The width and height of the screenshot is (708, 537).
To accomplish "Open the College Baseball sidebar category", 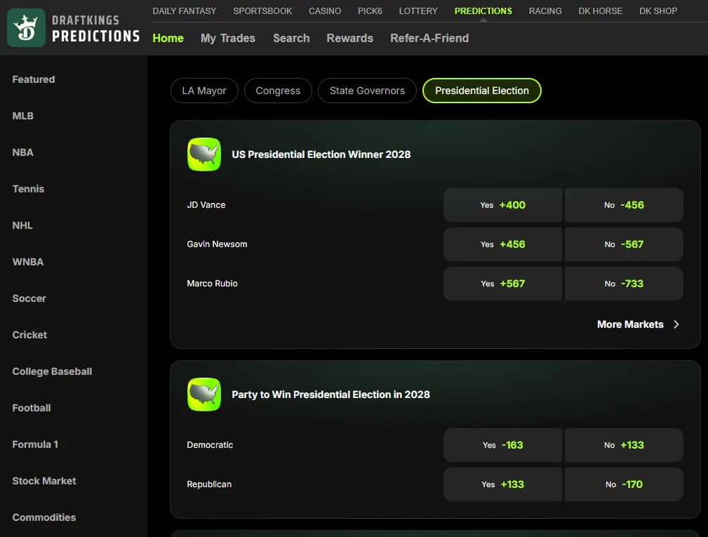I will click(52, 372).
